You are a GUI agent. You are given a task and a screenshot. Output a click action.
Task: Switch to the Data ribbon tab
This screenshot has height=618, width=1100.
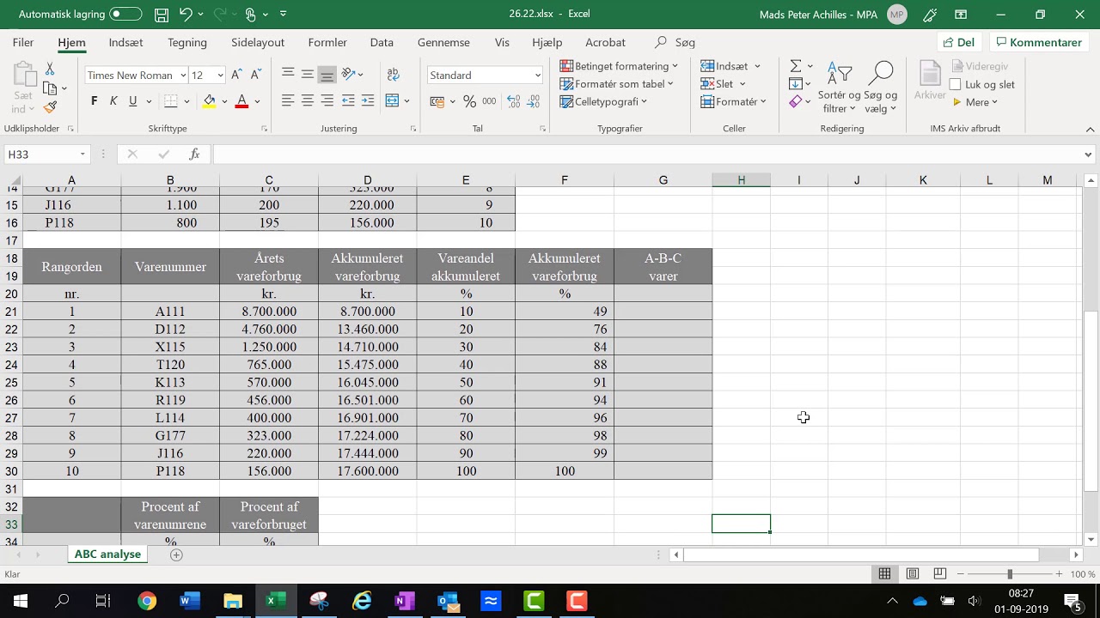coord(382,42)
